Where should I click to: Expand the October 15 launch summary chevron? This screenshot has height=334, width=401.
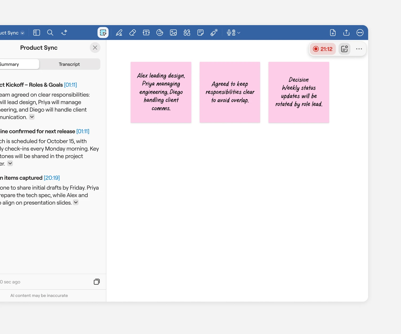click(x=10, y=163)
